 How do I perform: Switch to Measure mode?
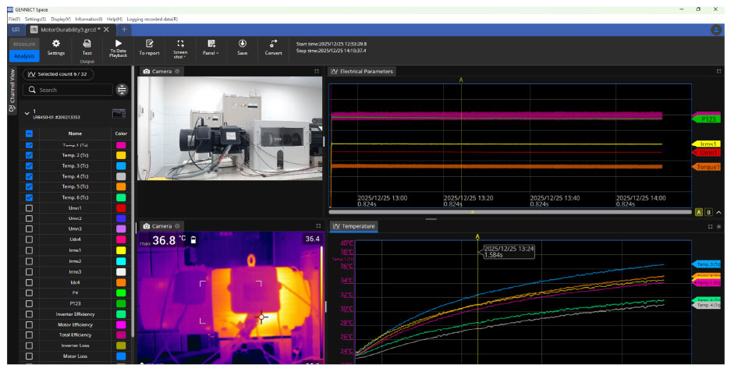[24, 44]
